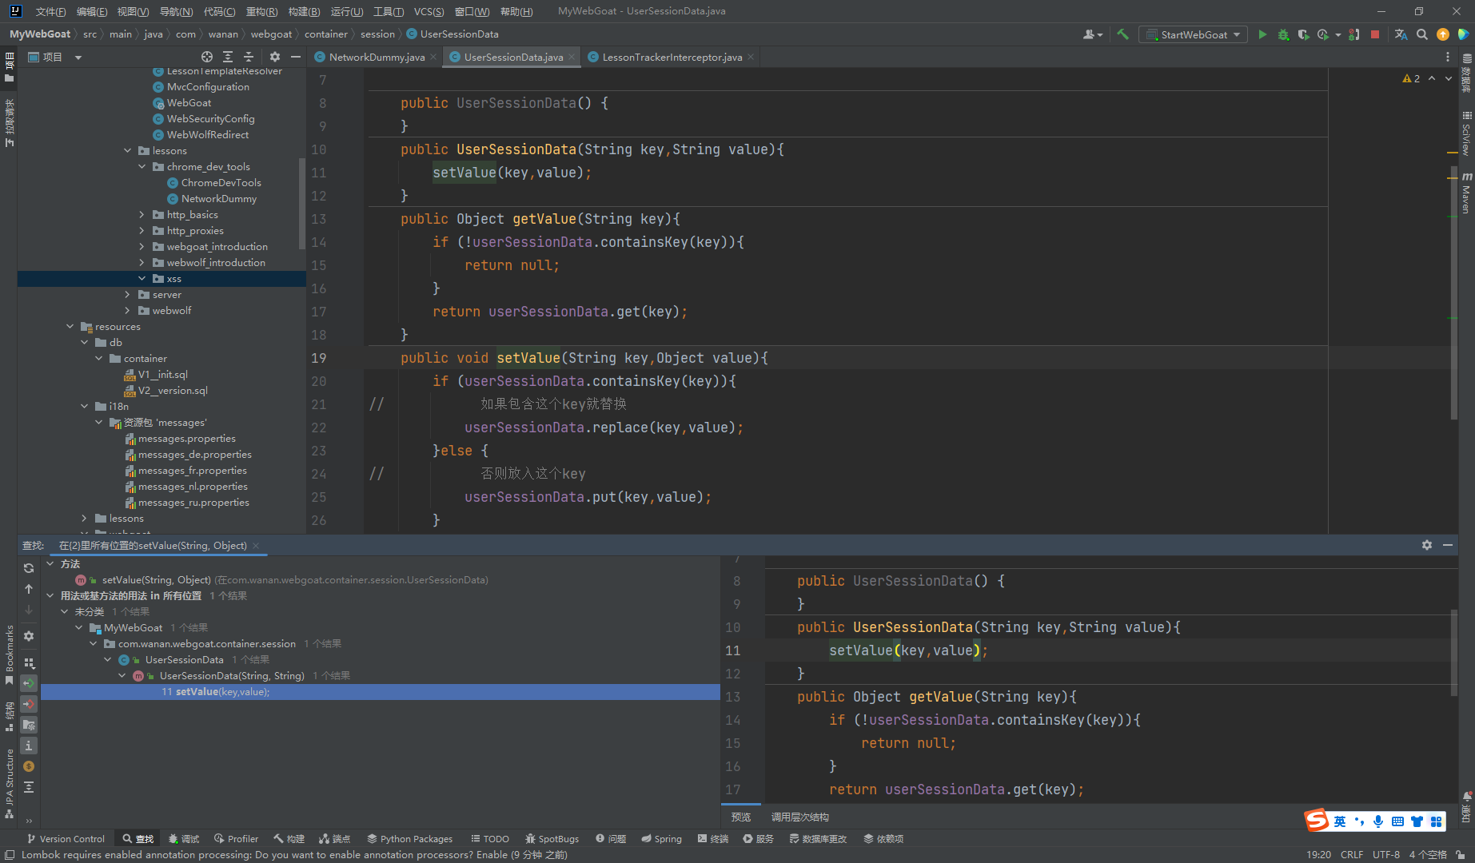Toggle Sogou English/Chinese input mode

click(x=1340, y=821)
